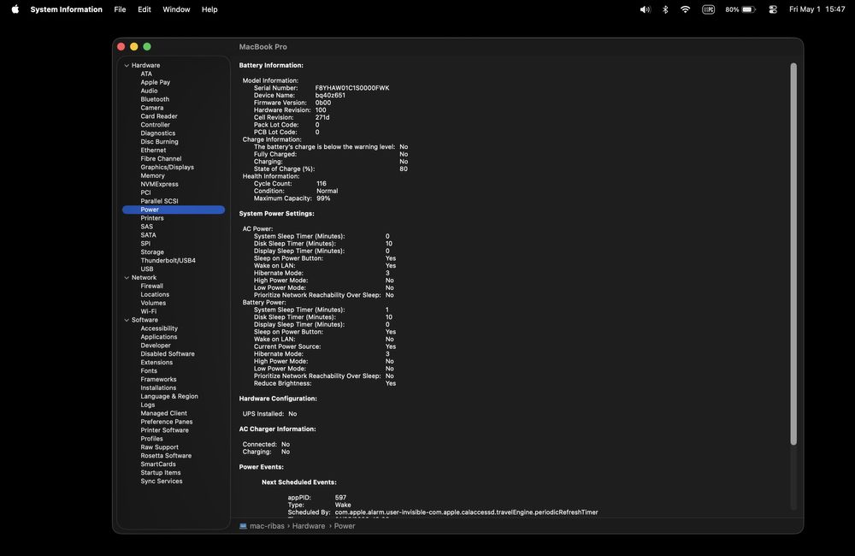855x556 pixels.
Task: Select Startup Items in the sidebar
Action: (x=161, y=473)
